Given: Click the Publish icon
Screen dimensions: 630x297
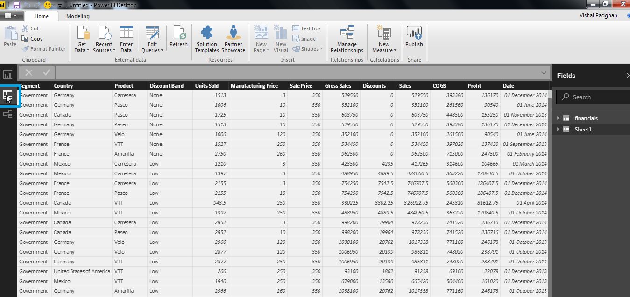Looking at the screenshot, I should (414, 33).
